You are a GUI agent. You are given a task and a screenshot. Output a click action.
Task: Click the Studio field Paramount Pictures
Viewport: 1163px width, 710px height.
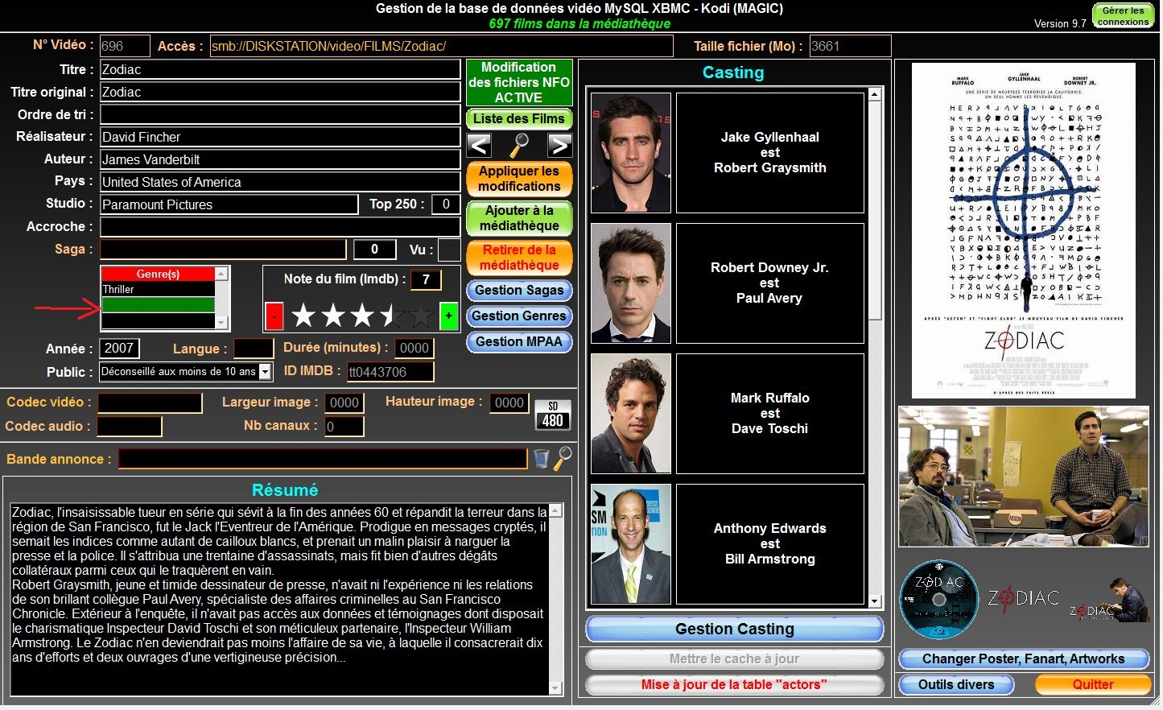[229, 204]
